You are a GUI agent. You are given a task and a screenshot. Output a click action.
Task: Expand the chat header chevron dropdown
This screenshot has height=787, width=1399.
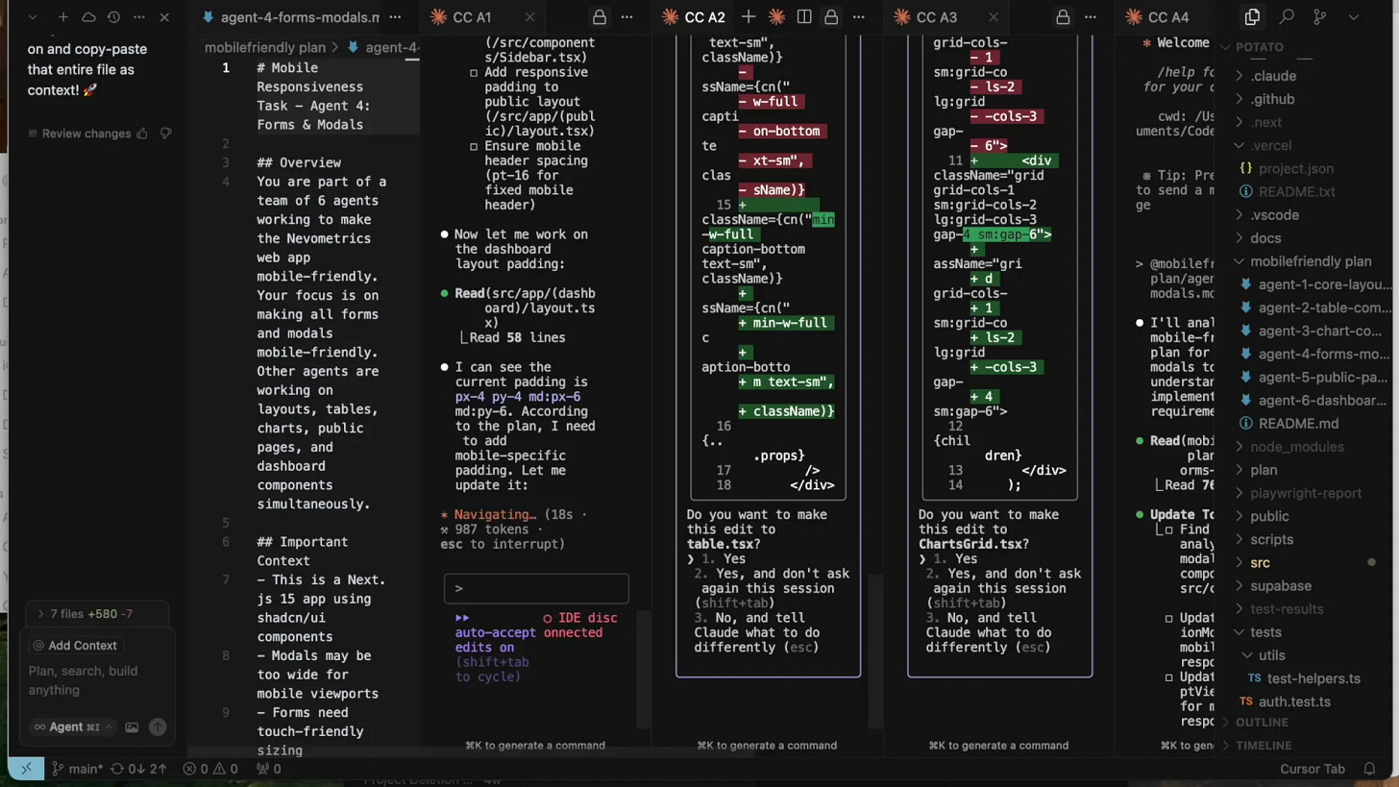[34, 17]
